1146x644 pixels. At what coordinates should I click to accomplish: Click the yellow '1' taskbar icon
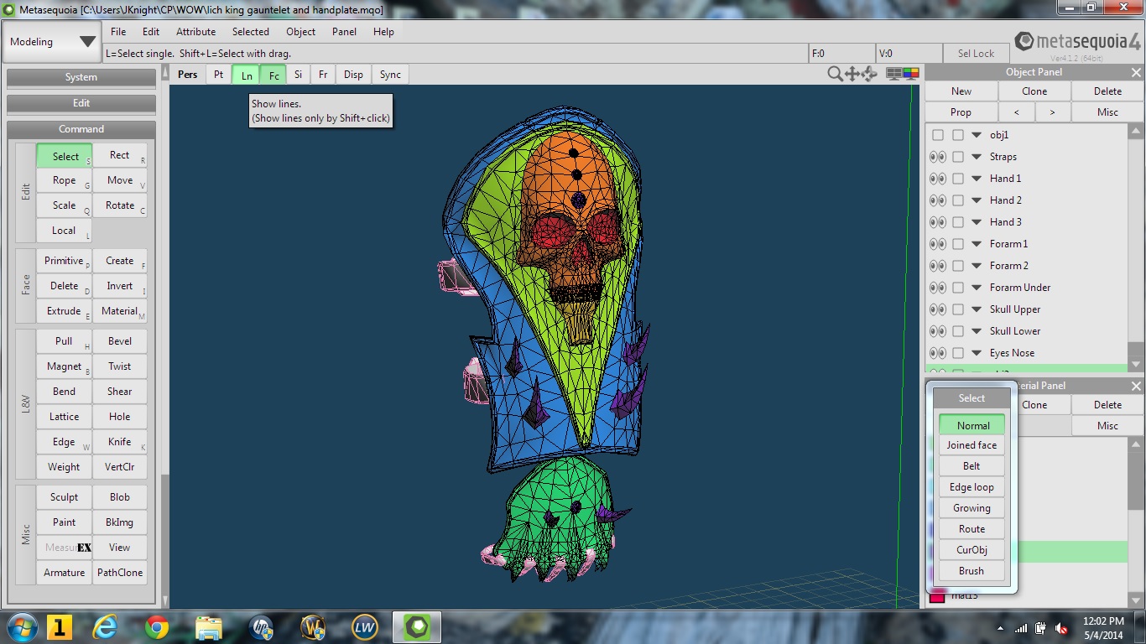[x=59, y=626]
